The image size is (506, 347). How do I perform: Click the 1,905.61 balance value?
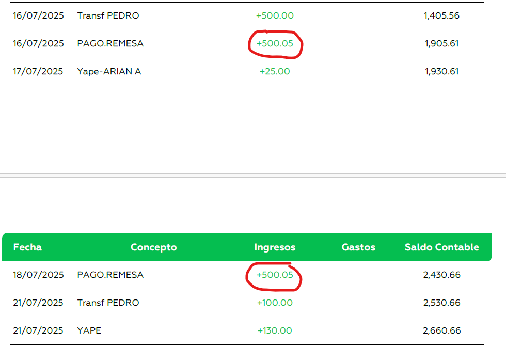[442, 44]
